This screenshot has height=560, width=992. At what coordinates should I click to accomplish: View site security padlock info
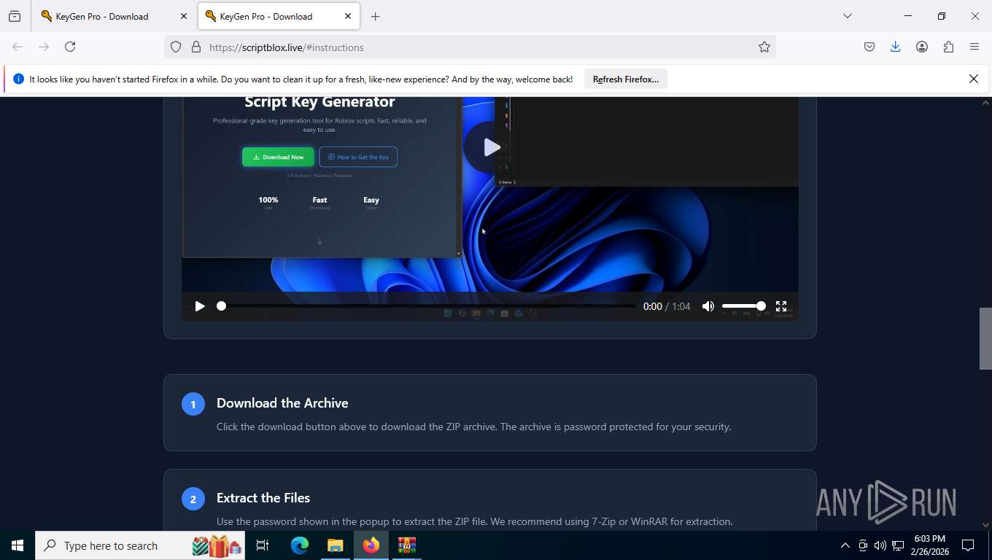[195, 47]
